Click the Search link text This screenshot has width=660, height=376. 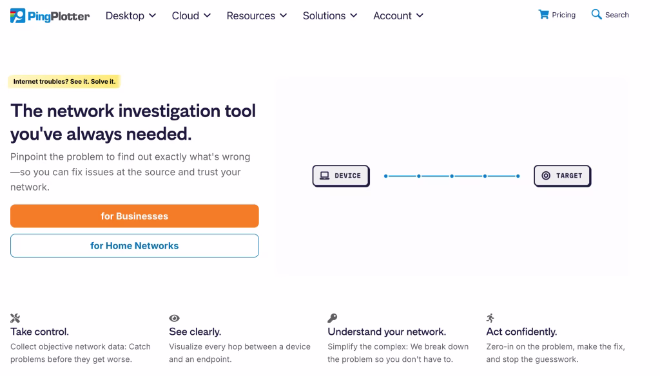click(x=617, y=15)
